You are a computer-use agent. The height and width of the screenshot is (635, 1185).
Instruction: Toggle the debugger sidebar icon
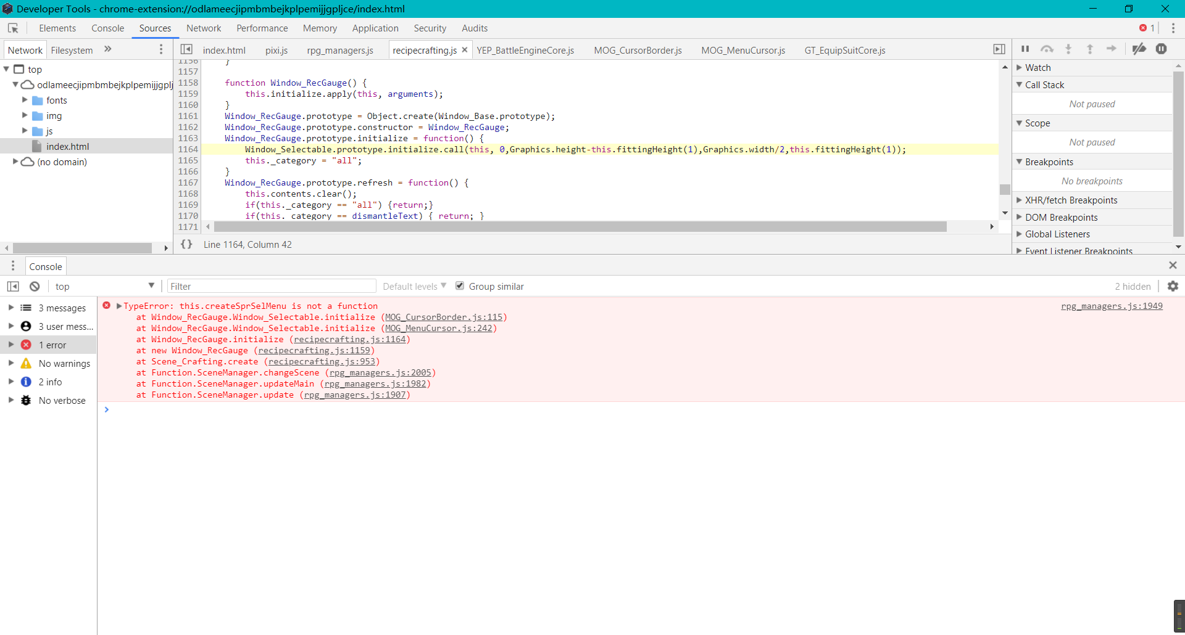point(999,49)
